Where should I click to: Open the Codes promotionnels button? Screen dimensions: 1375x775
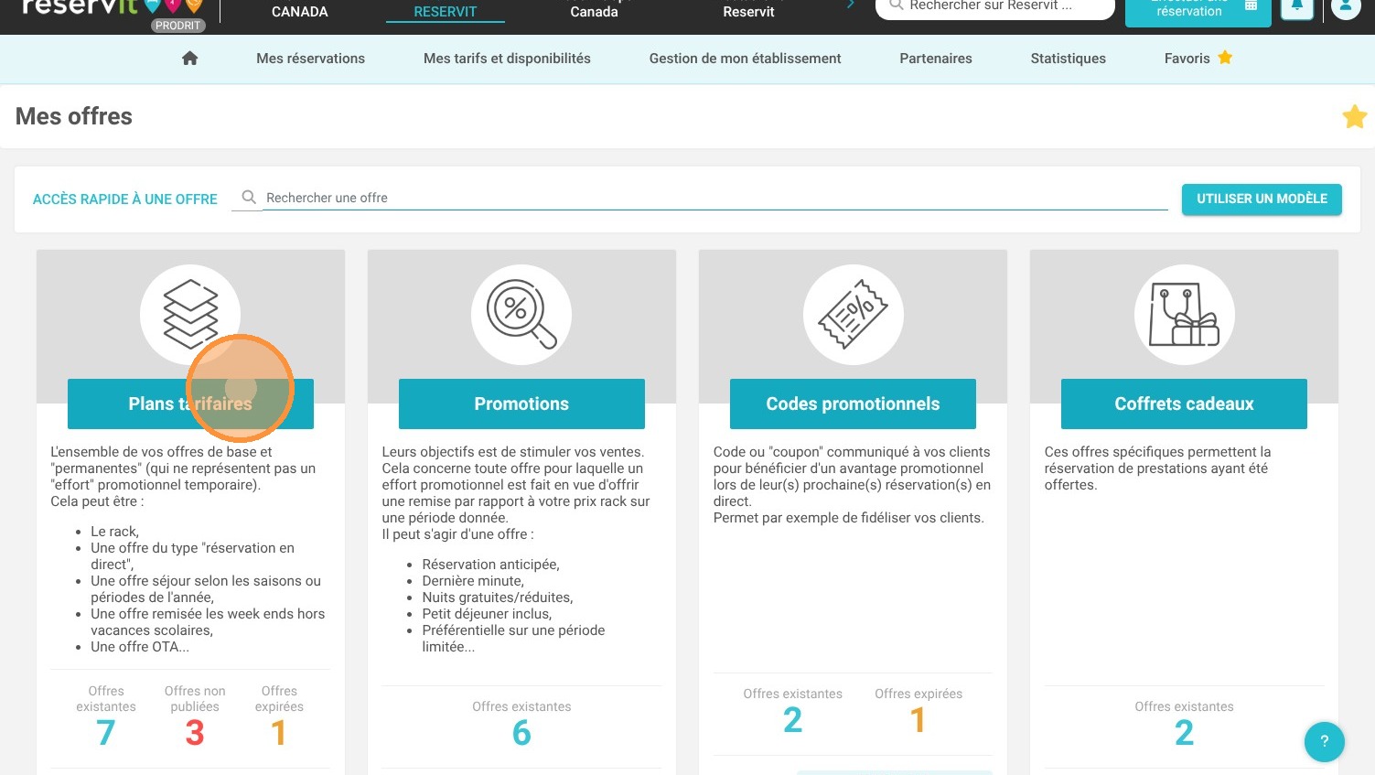(853, 404)
